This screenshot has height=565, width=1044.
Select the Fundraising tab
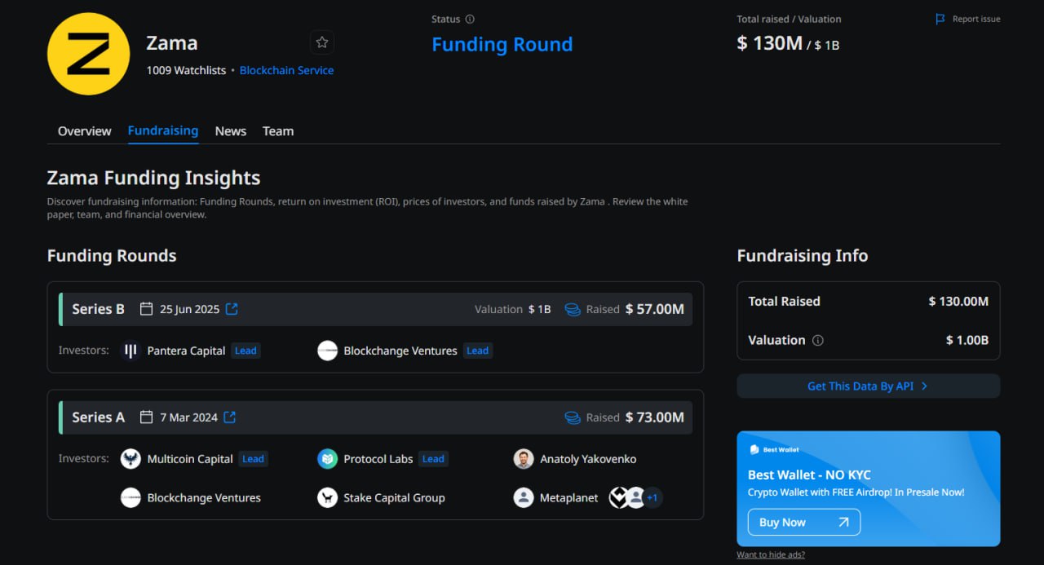[163, 130]
